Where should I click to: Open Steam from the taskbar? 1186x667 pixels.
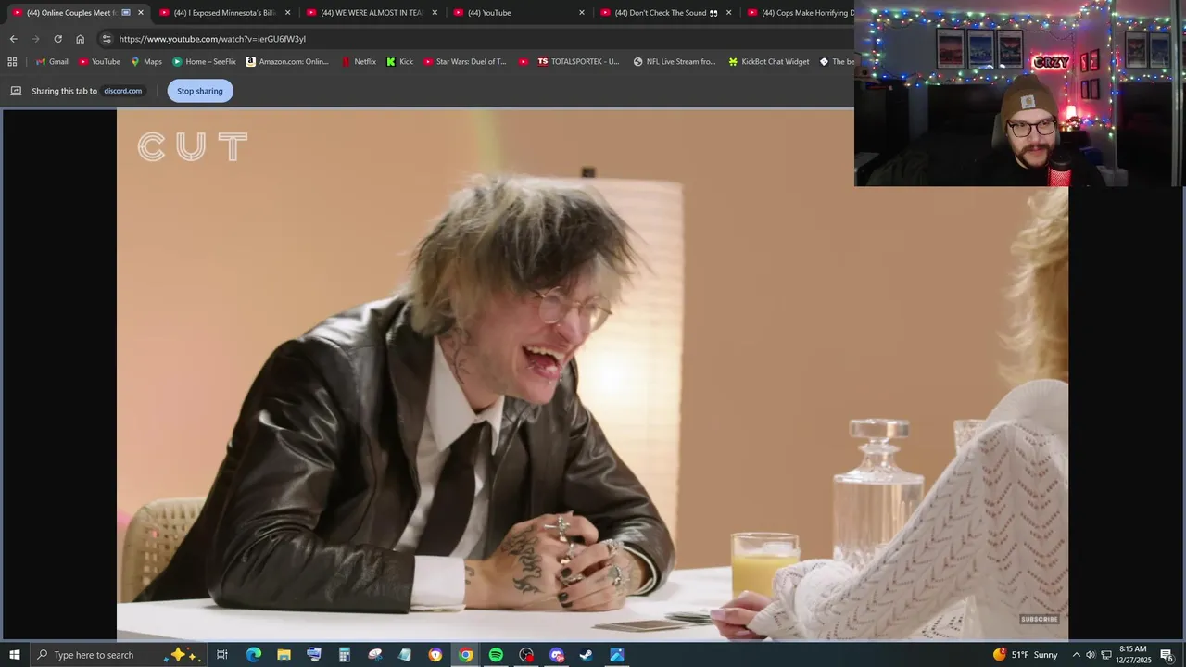[x=587, y=655]
